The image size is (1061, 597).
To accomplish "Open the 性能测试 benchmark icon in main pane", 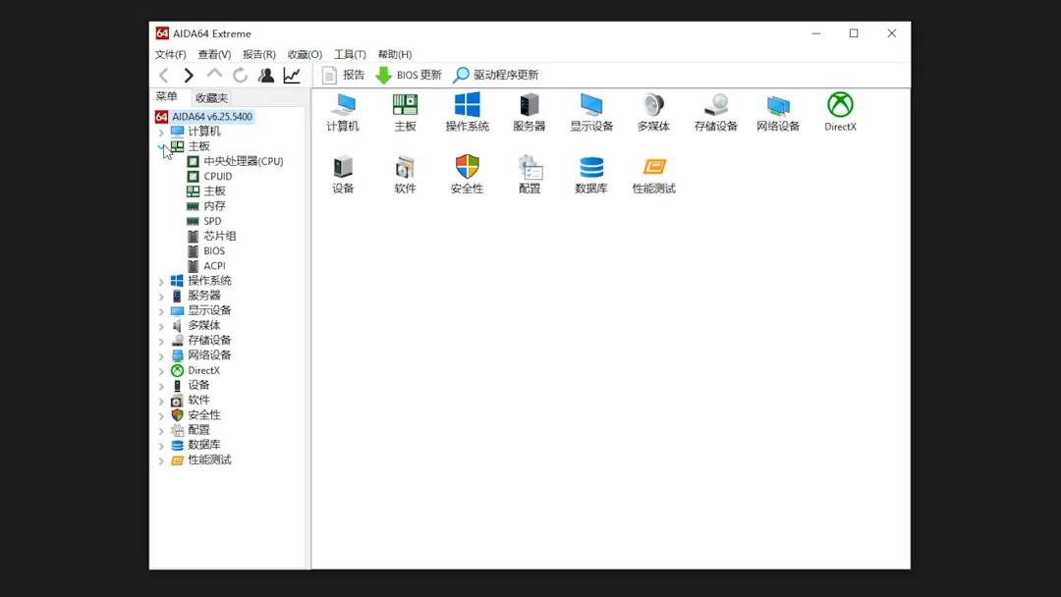I will point(653,175).
